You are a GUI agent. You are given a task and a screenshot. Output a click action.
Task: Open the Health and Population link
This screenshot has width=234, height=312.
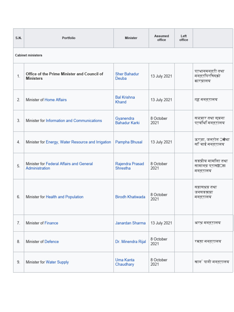click(x=65, y=197)
